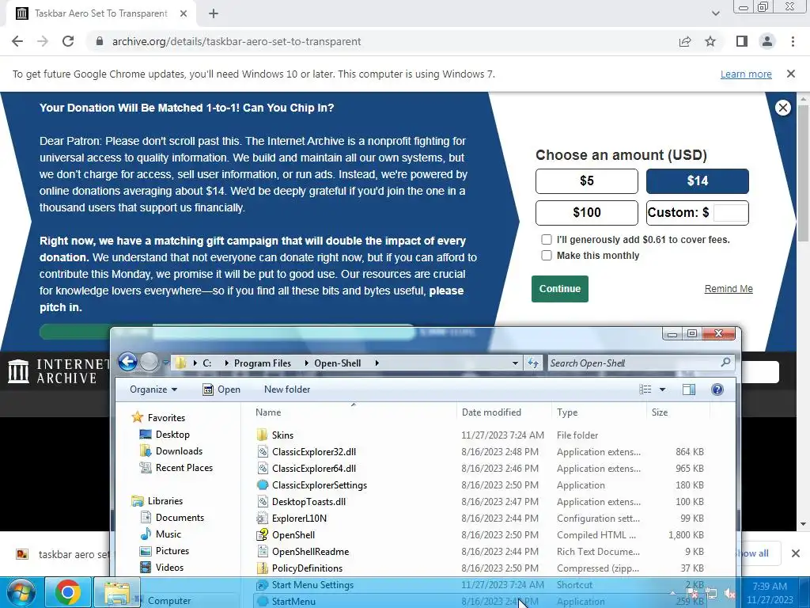This screenshot has width=810, height=608.
Task: Click Explorer back navigation button
Action: coord(127,362)
